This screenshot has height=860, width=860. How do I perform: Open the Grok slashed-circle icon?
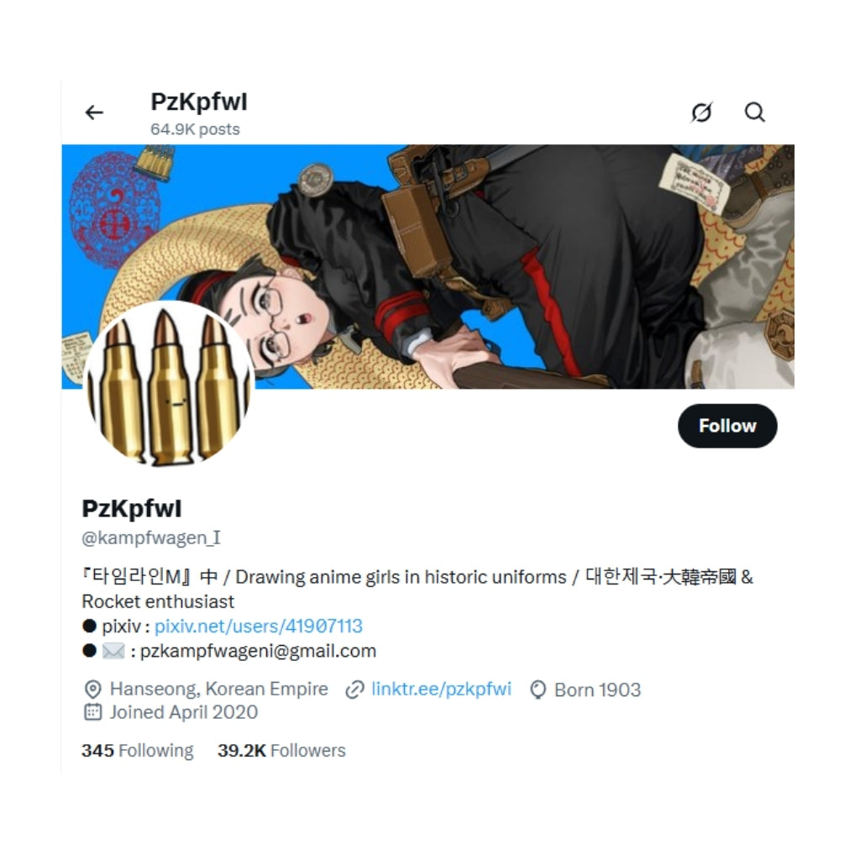point(701,113)
